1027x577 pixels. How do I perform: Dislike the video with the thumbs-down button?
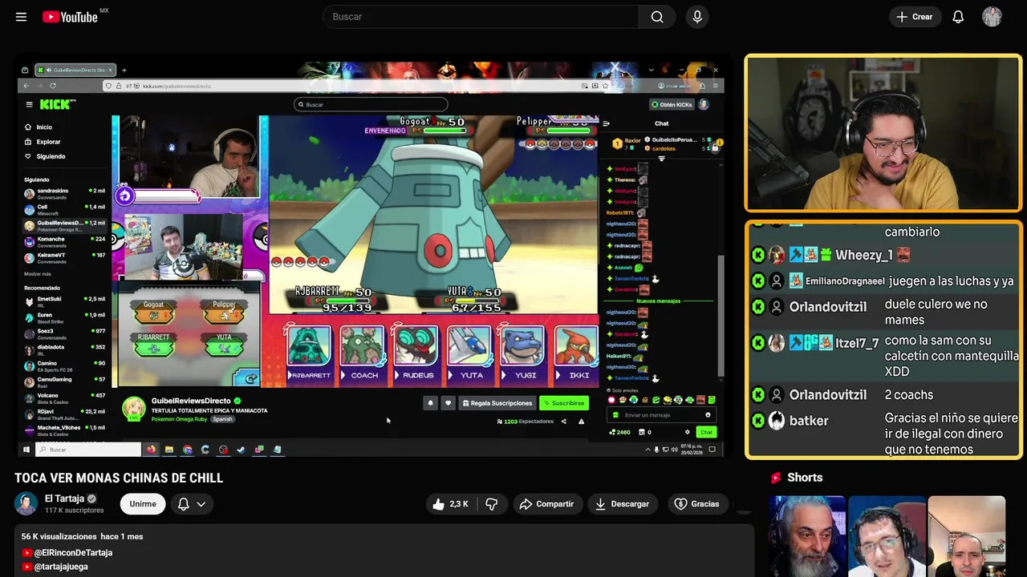click(491, 504)
